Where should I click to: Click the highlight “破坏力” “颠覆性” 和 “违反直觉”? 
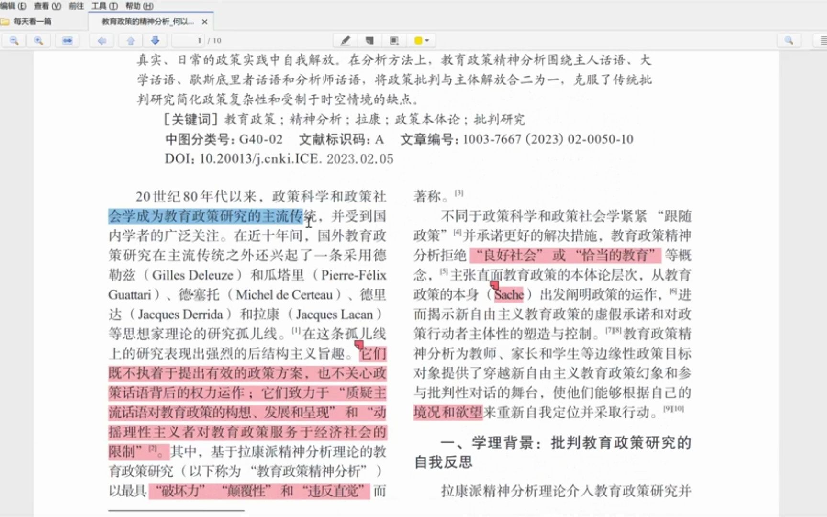click(259, 491)
